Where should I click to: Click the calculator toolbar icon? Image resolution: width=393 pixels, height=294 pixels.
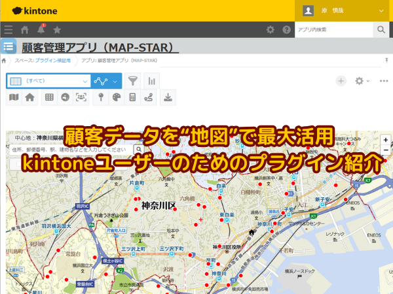coord(132,97)
